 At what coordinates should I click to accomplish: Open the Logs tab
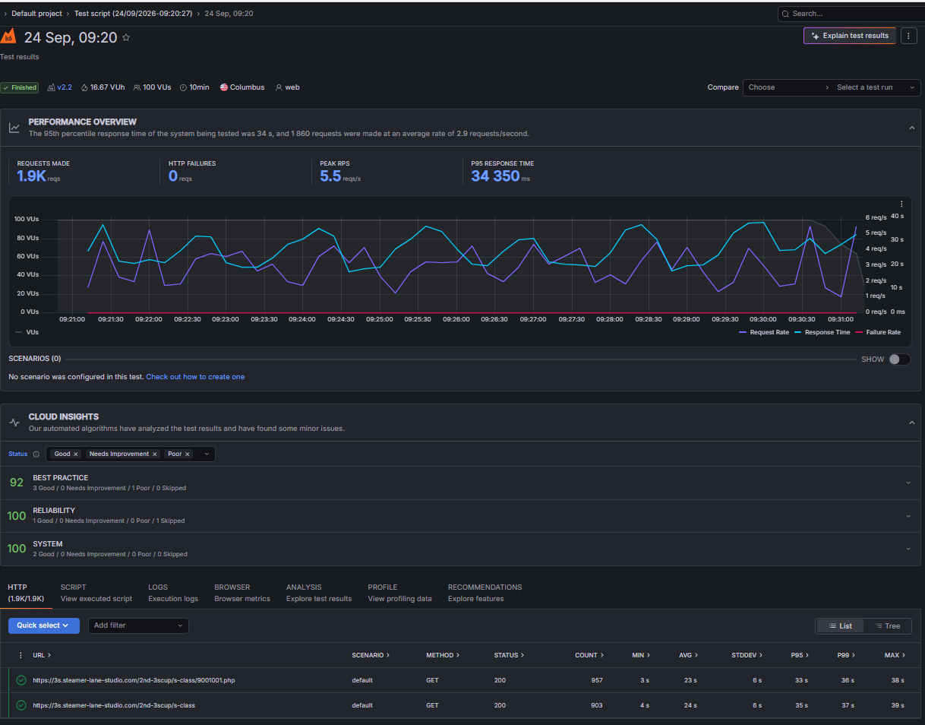pyautogui.click(x=173, y=593)
